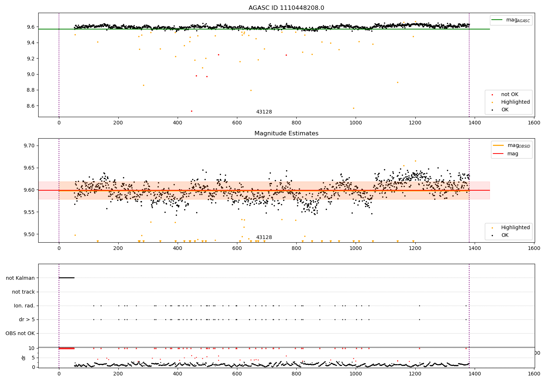Click dotted purple start line in top plot
546x382 pixels.
59,65
